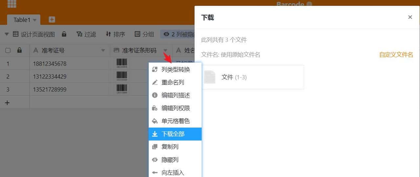Choose 编辑列描述 from the menu
The height and width of the screenshot is (177, 420).
pyautogui.click(x=175, y=95)
